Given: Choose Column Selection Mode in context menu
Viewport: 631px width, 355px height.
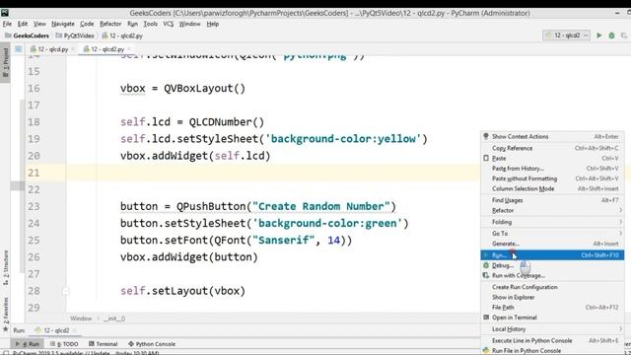Looking at the screenshot, I should click(552, 188).
